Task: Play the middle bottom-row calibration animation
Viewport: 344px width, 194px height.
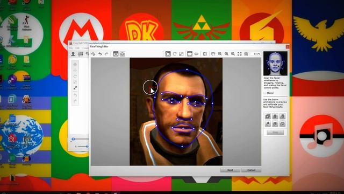Action: click(x=275, y=124)
